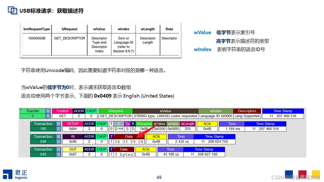The image size is (324, 182).
Task: Click the 0x06 bRequest value
Action: coord(144,129)
